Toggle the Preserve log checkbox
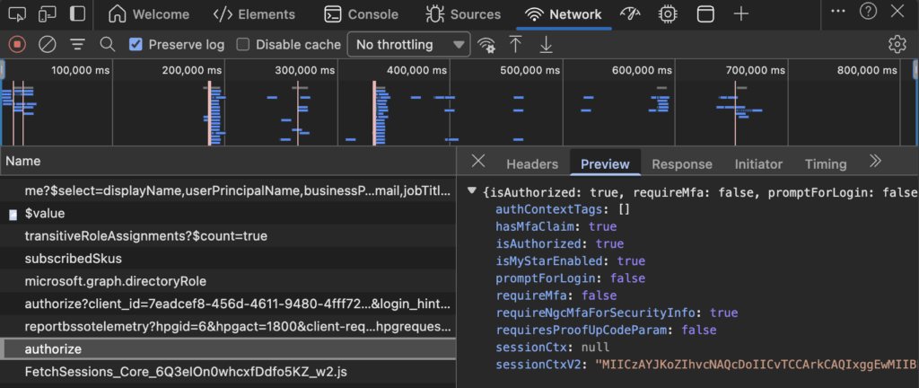The height and width of the screenshot is (388, 919). [x=136, y=44]
